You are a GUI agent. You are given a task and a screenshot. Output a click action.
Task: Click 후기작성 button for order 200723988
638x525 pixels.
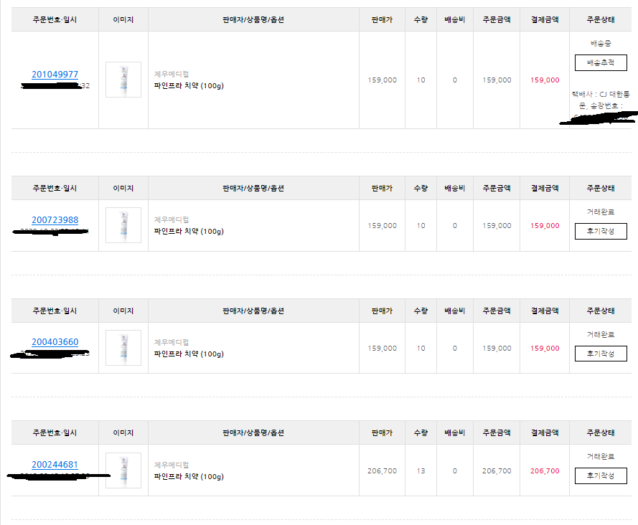pyautogui.click(x=601, y=231)
